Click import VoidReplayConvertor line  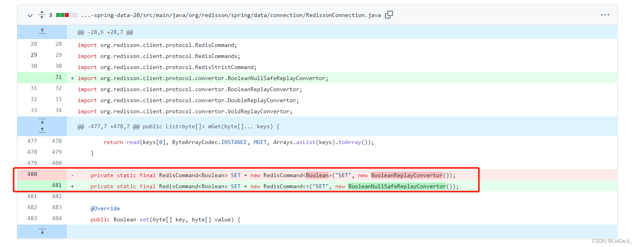(x=185, y=112)
